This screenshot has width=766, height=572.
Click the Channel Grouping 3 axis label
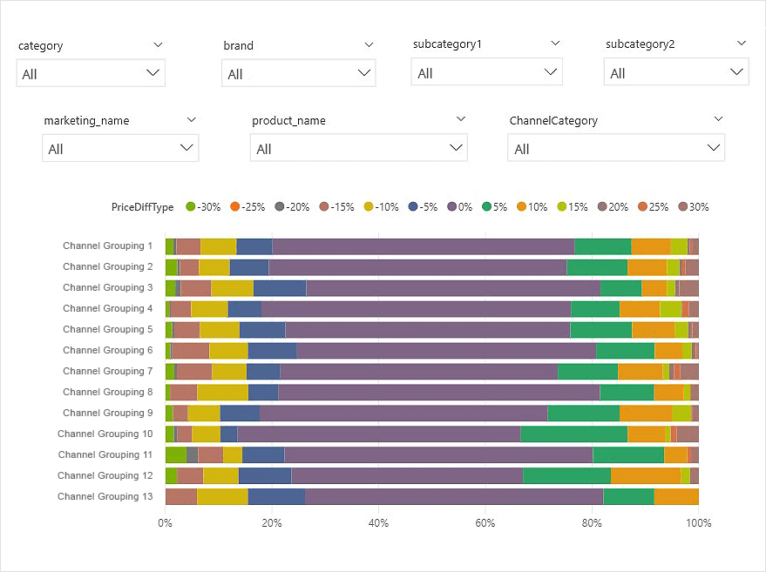click(107, 287)
